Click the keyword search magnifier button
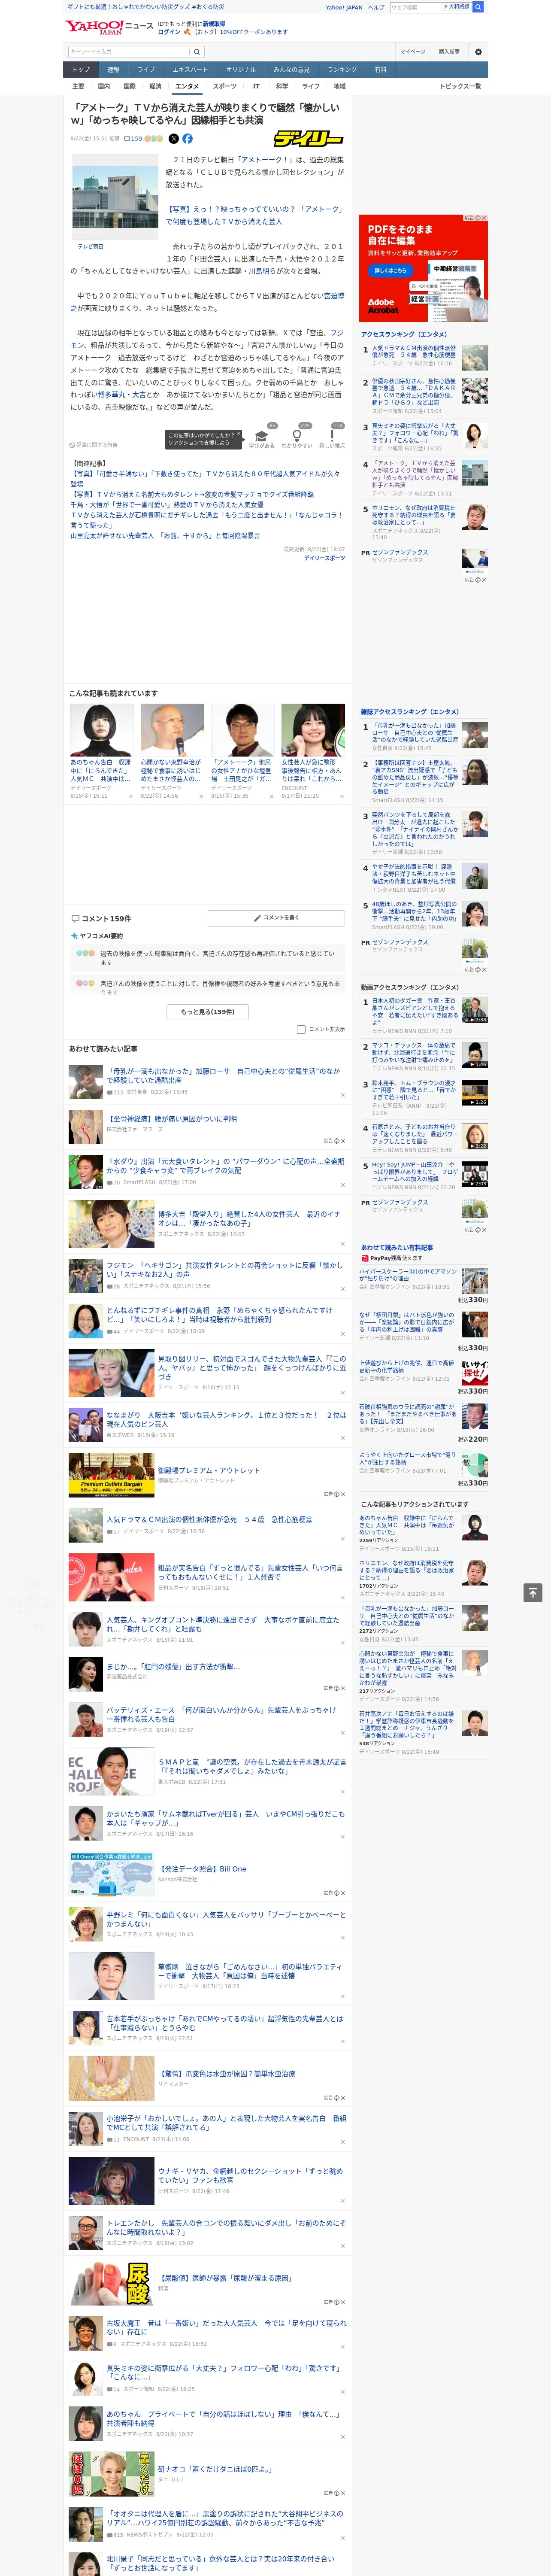The width and height of the screenshot is (551, 2576). click(197, 52)
